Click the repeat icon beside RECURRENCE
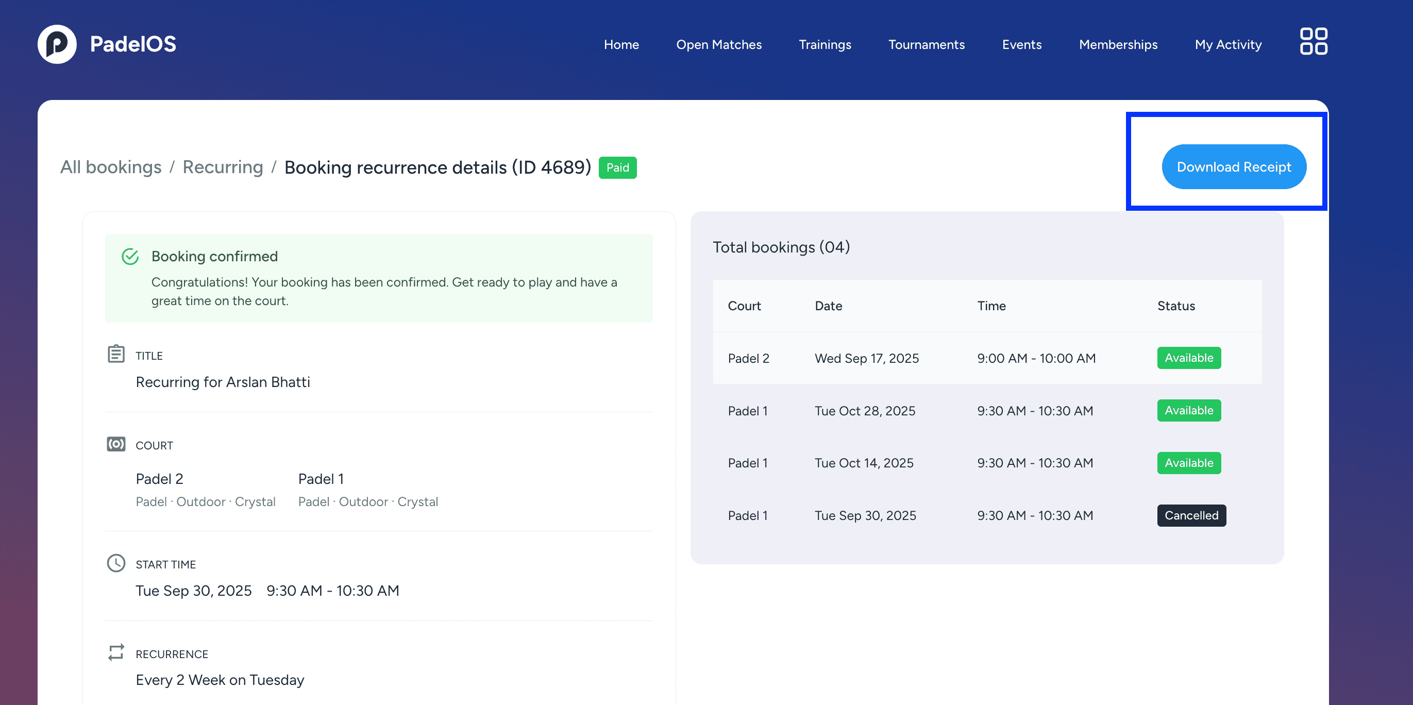1413x705 pixels. (116, 652)
